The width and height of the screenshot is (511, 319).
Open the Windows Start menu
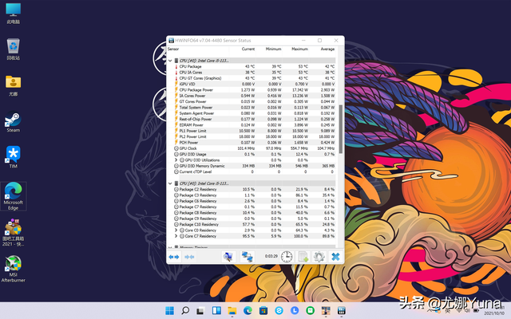[168, 309]
